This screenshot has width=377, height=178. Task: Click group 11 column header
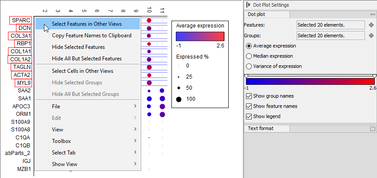(x=162, y=10)
